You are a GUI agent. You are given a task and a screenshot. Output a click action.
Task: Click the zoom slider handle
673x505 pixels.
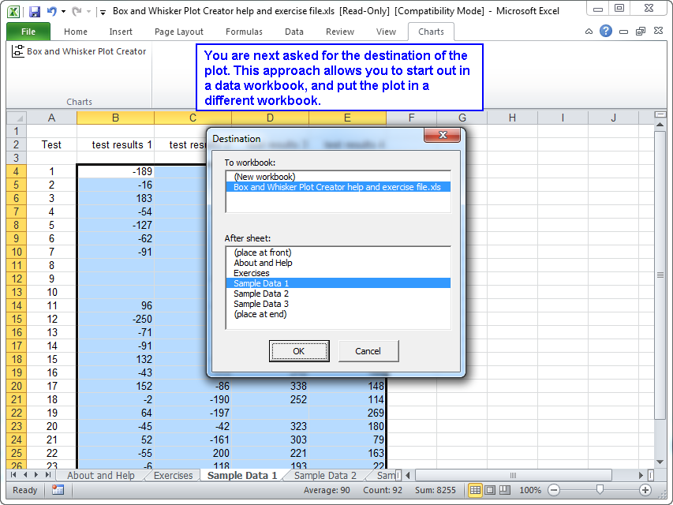[x=600, y=490]
